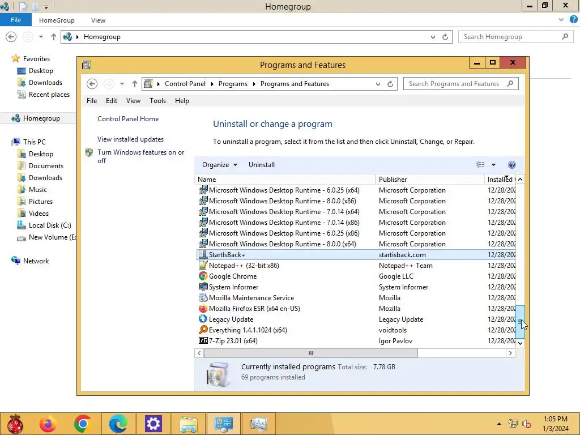Screen dimensions: 580x435
Task: Click the 7-Zip program icon
Action: point(203,340)
